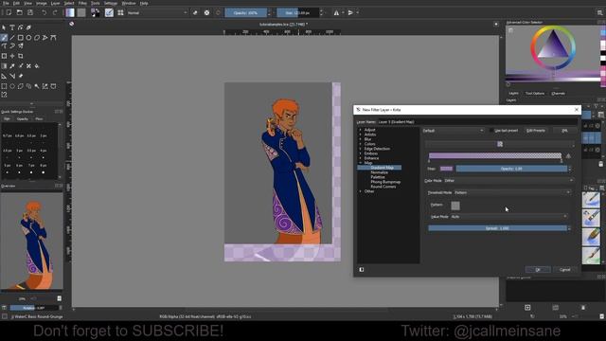Open the gradient picker in top toolbar
606x341 pixels.
click(70, 12)
